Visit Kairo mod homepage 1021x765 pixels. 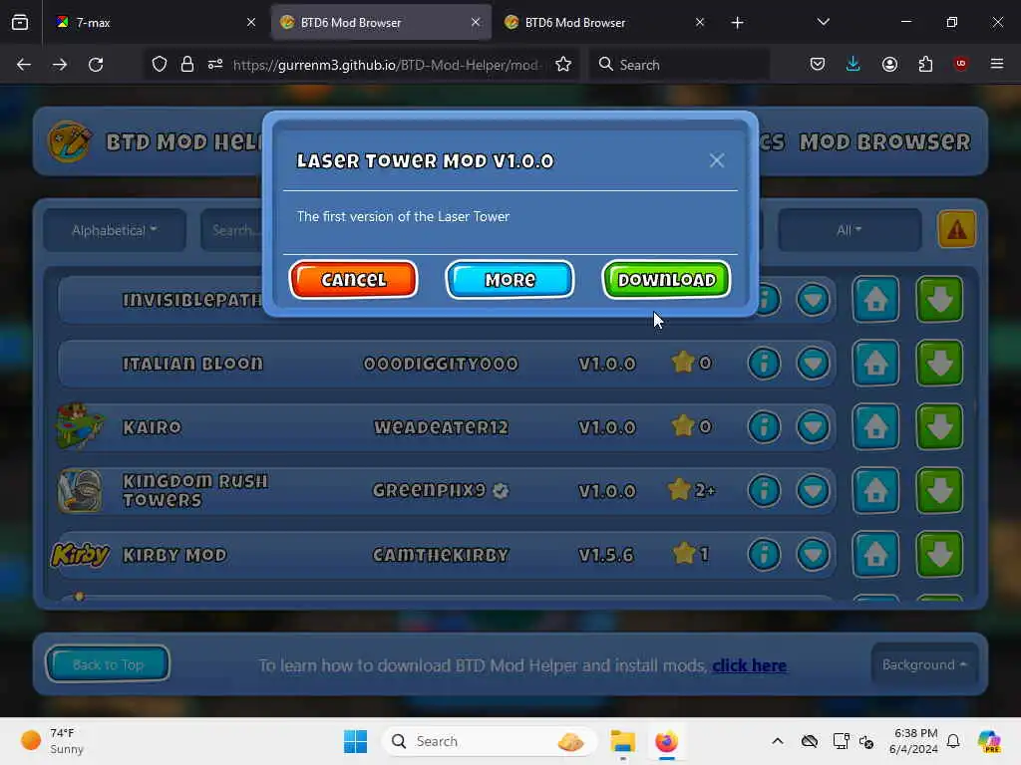(x=875, y=426)
